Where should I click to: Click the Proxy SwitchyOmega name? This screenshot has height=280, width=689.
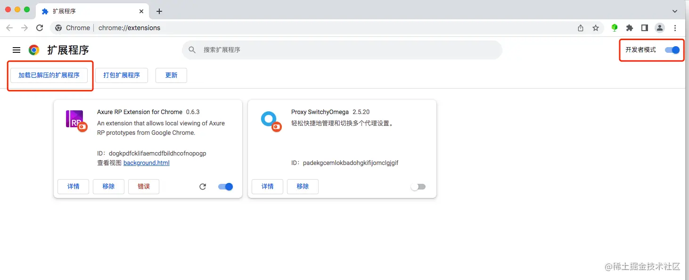click(320, 112)
